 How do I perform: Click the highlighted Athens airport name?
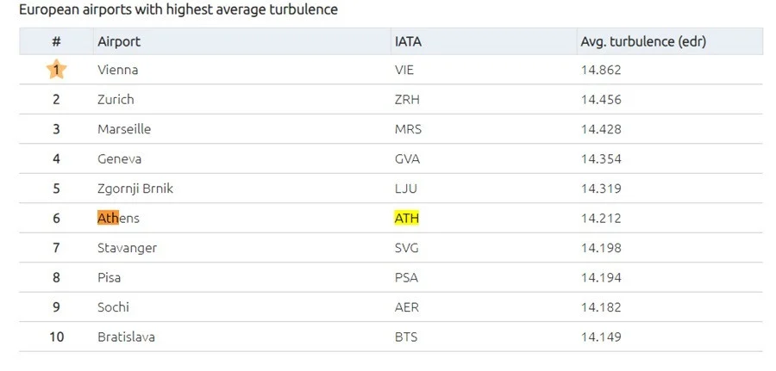[118, 218]
